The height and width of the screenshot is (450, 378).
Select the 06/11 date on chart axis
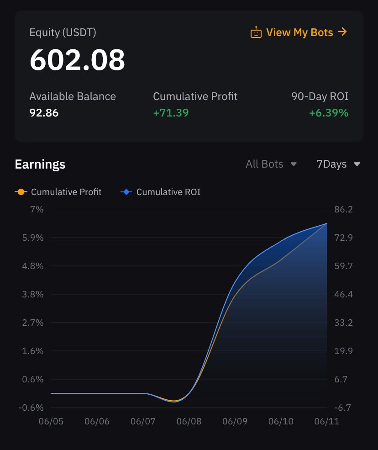[x=327, y=421]
